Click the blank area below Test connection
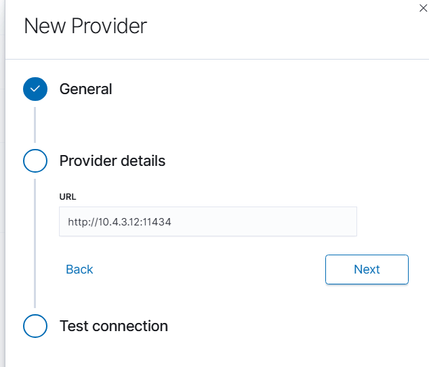Image resolution: width=429 pixels, height=367 pixels. [217, 353]
